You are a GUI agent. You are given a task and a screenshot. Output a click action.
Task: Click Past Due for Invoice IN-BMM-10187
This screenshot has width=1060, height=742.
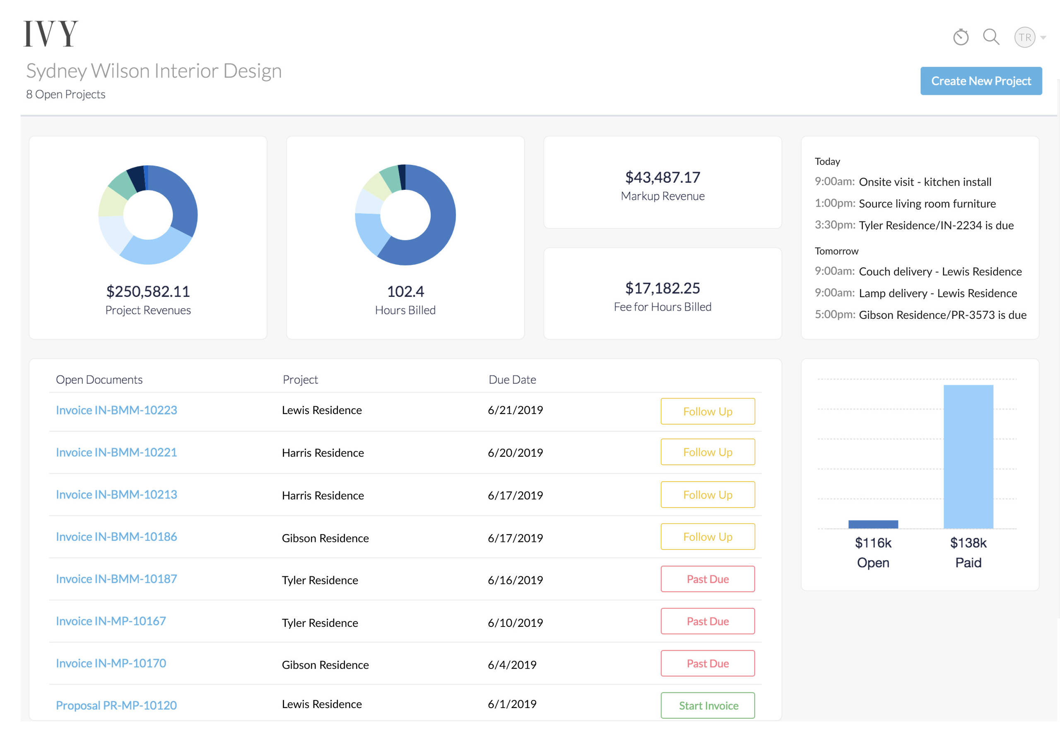pyautogui.click(x=707, y=579)
